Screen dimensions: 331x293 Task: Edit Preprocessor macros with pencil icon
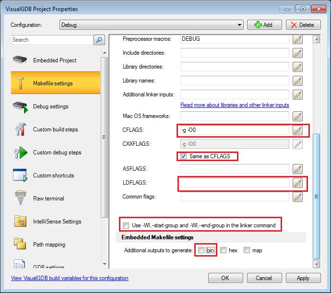[297, 39]
